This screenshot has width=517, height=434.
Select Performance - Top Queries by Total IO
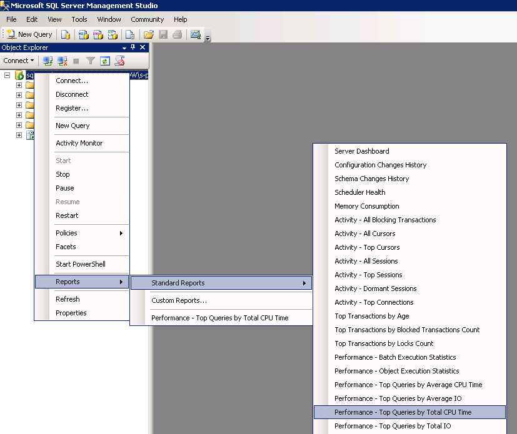pyautogui.click(x=409, y=426)
